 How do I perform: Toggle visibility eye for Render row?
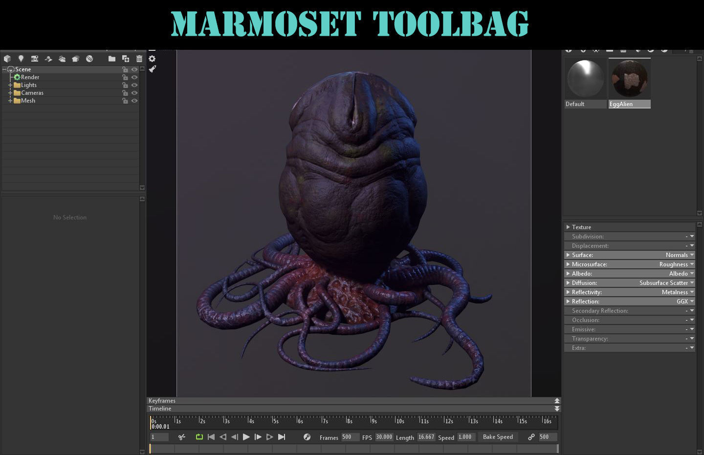(x=134, y=77)
